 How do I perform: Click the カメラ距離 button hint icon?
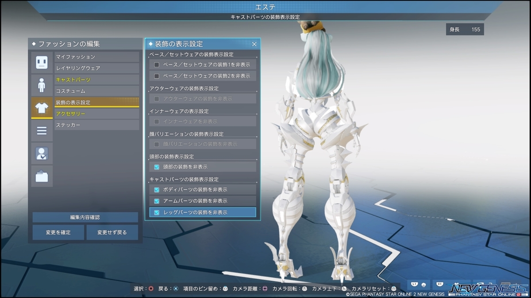(265, 288)
